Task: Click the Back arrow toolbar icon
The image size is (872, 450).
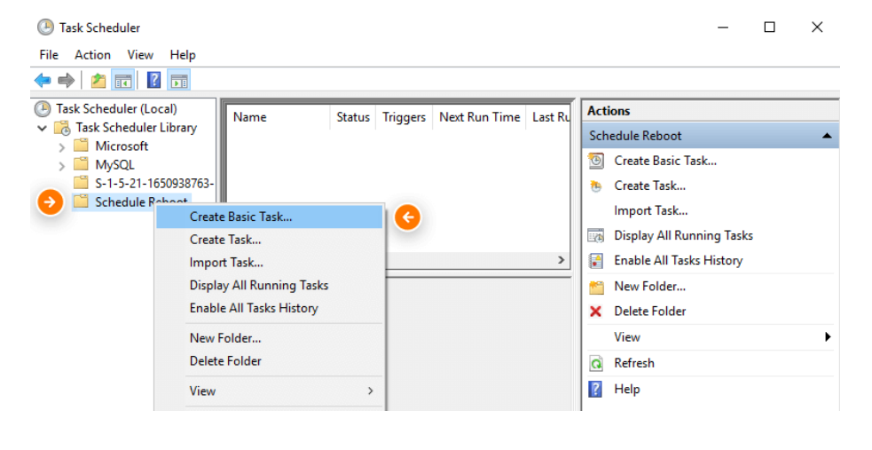Action: (x=43, y=81)
